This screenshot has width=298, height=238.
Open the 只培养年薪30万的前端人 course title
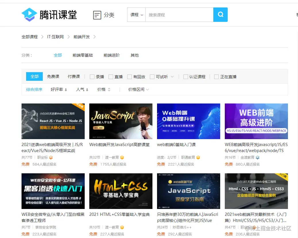pyautogui.click(x=187, y=217)
